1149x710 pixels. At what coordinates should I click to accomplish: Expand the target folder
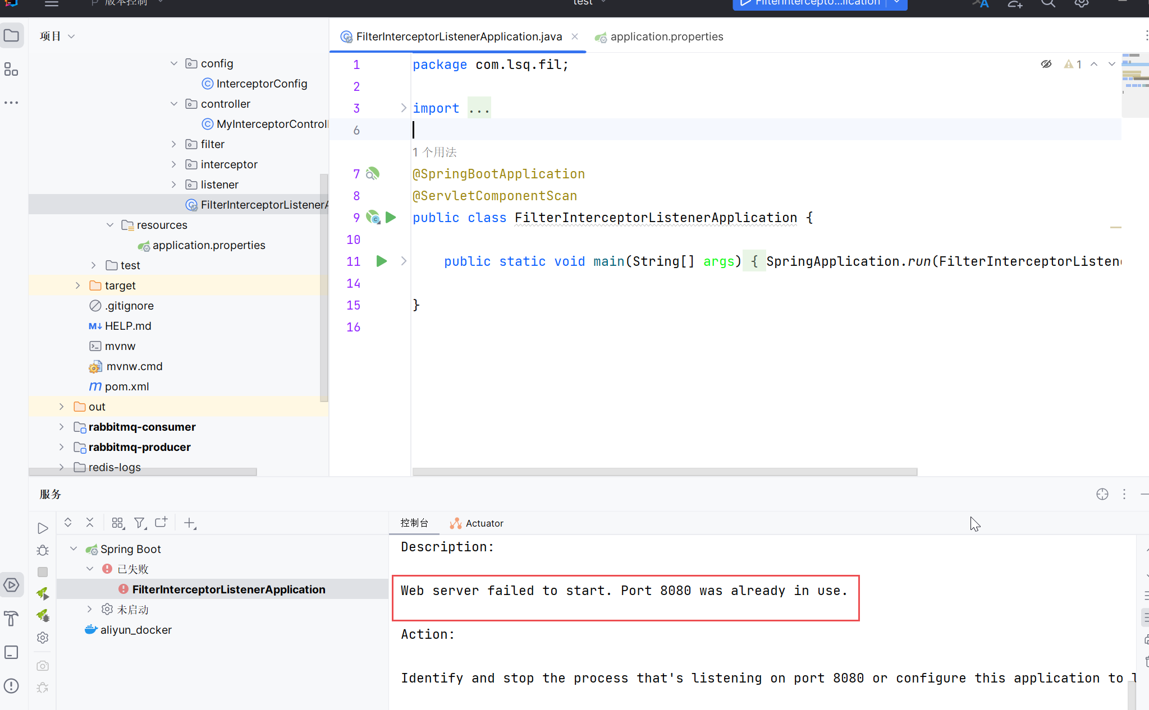point(78,285)
